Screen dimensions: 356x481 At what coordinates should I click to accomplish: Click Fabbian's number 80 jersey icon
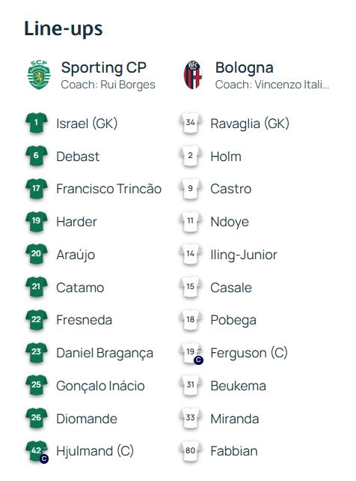pos(191,451)
